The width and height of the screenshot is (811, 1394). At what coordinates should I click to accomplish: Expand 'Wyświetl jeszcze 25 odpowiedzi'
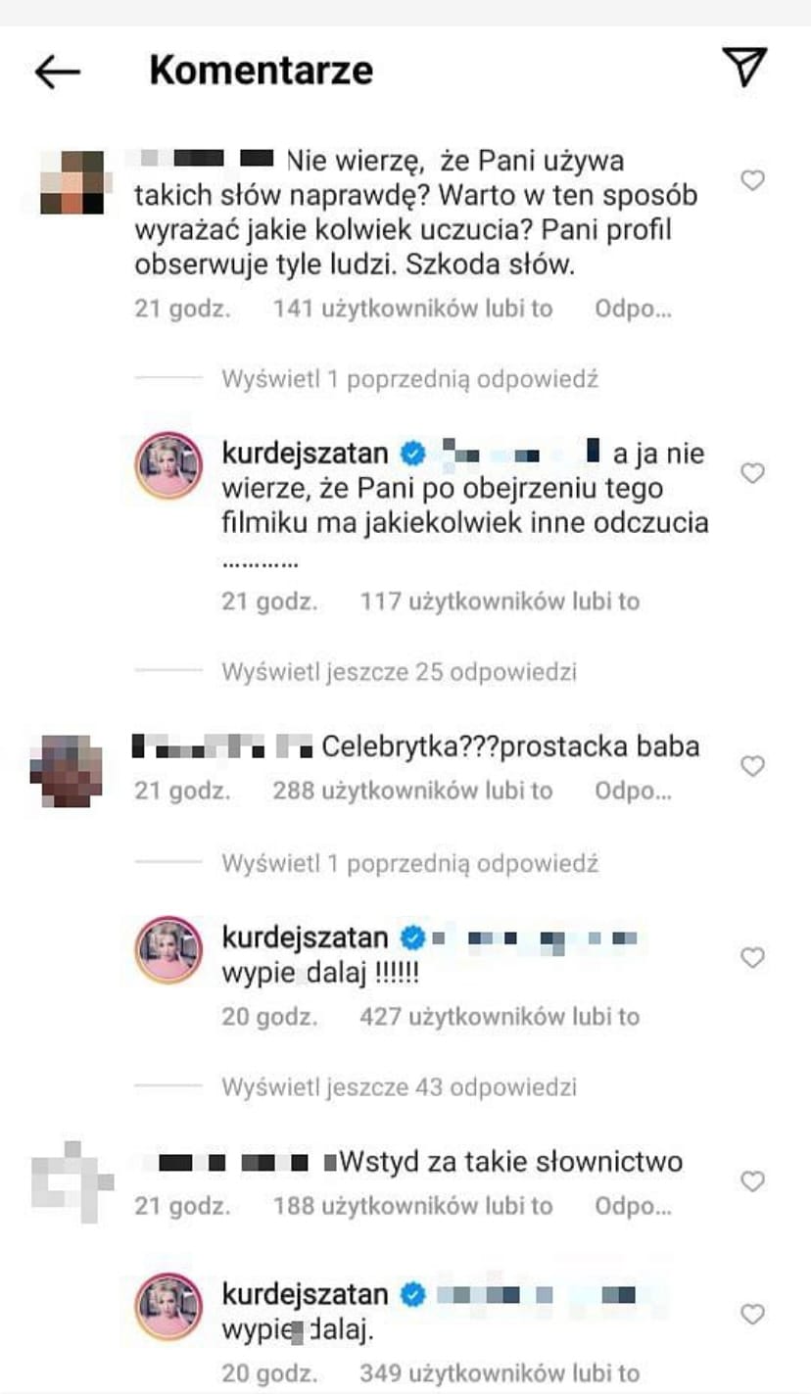(x=399, y=672)
